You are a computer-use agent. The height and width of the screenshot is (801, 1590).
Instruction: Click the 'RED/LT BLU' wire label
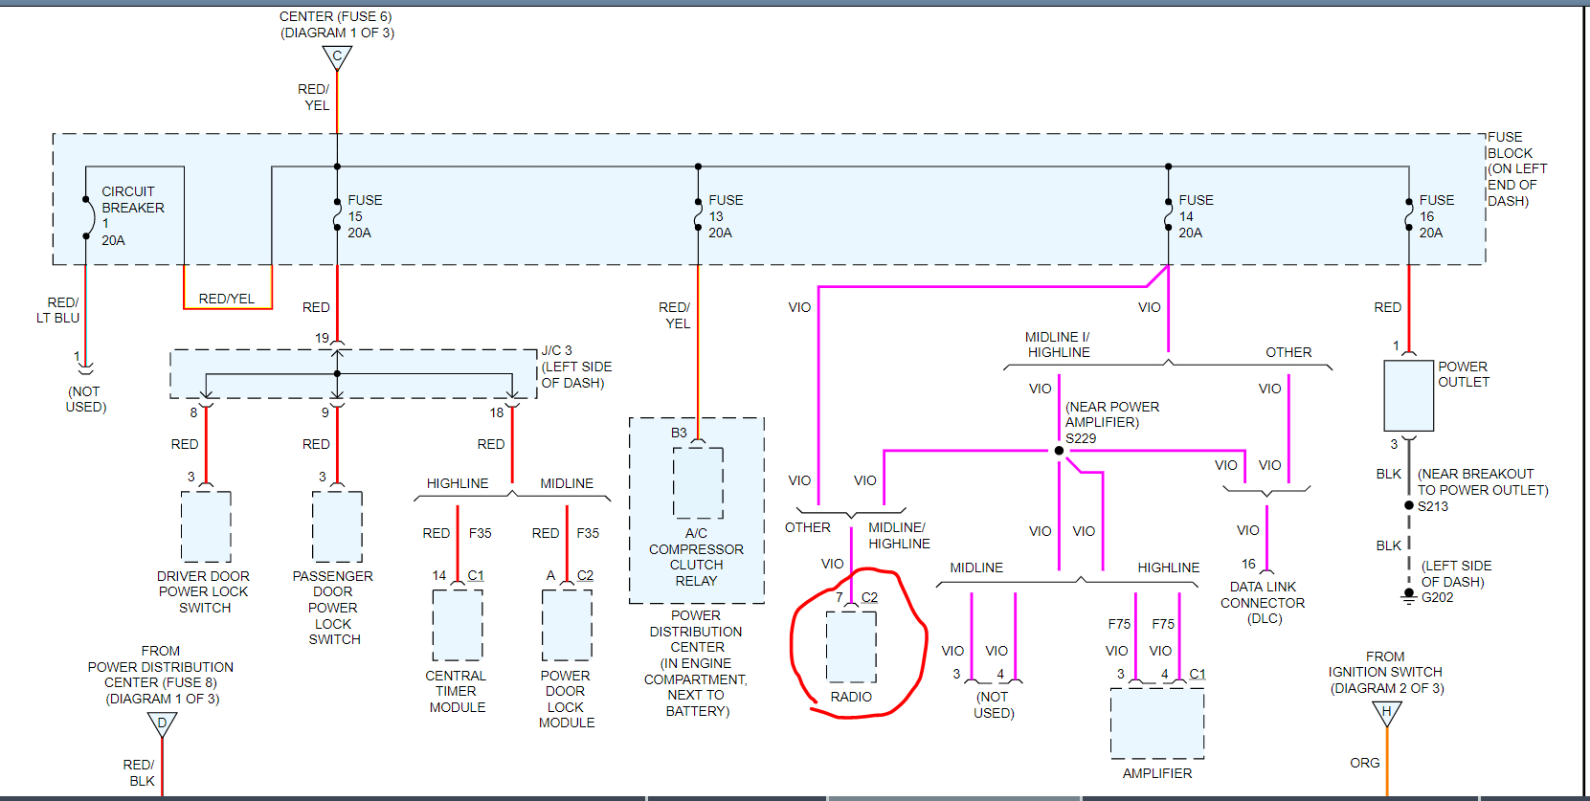tap(58, 310)
